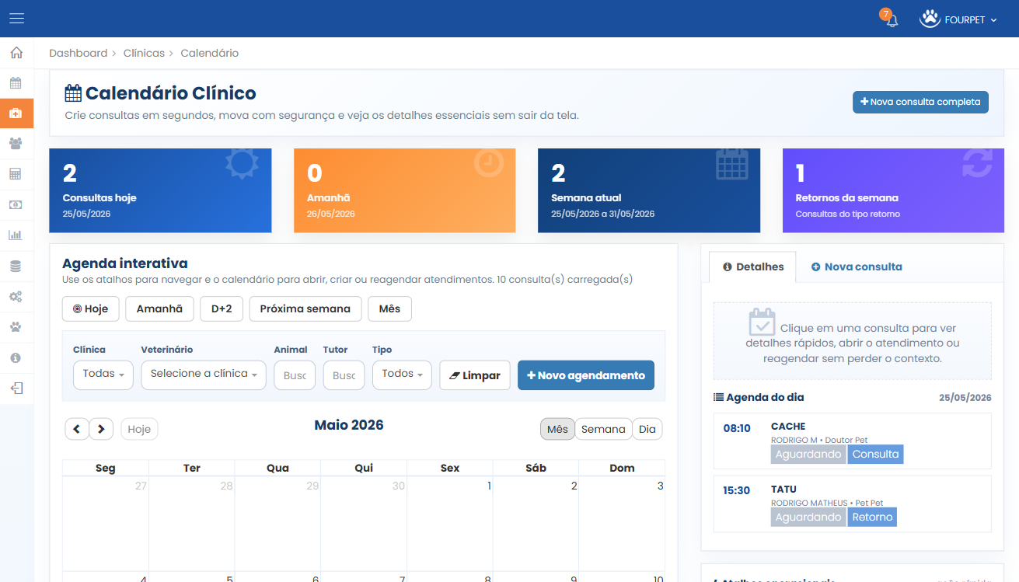The width and height of the screenshot is (1019, 582).
Task: Select the Mês view toggle button
Action: click(x=557, y=429)
